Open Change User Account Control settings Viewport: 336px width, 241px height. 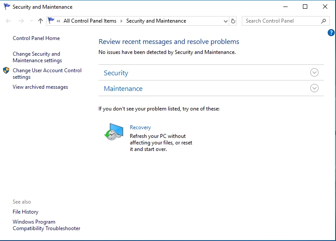pos(47,74)
